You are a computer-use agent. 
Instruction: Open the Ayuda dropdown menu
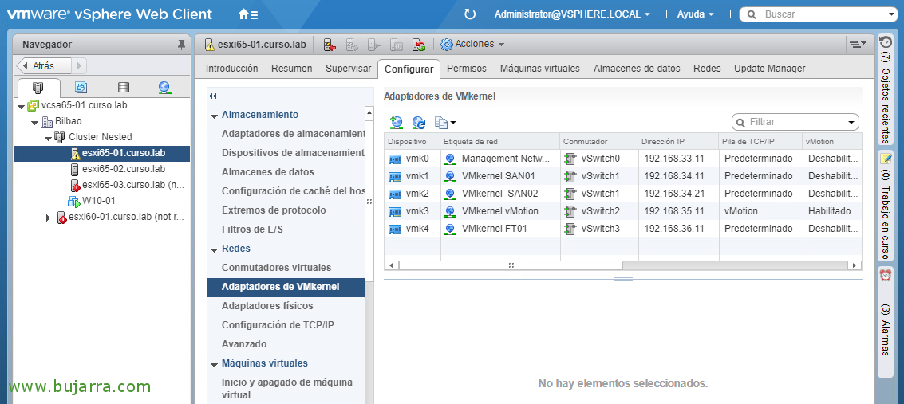694,14
